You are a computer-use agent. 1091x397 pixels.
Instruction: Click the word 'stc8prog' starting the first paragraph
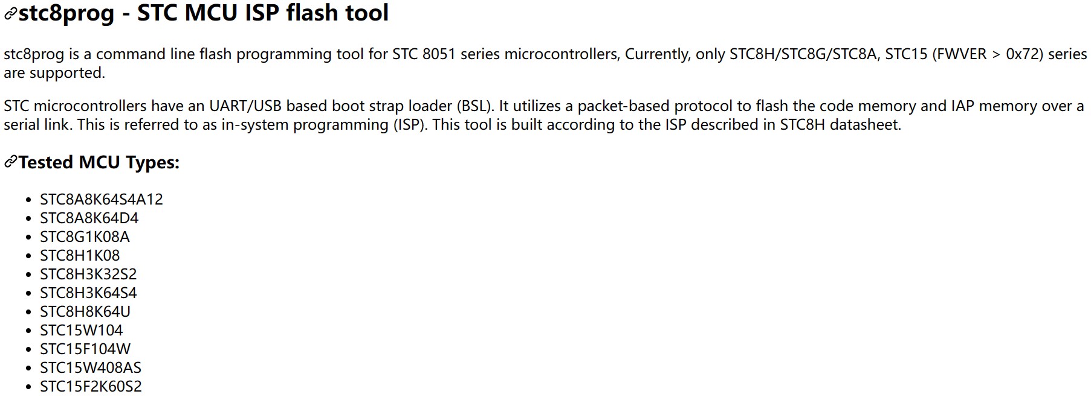click(x=34, y=54)
